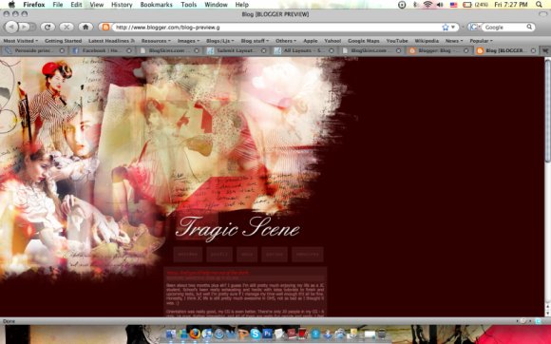This screenshot has width=551, height=344.
Task: Open the search engine chooser dropdown
Action: [474, 27]
